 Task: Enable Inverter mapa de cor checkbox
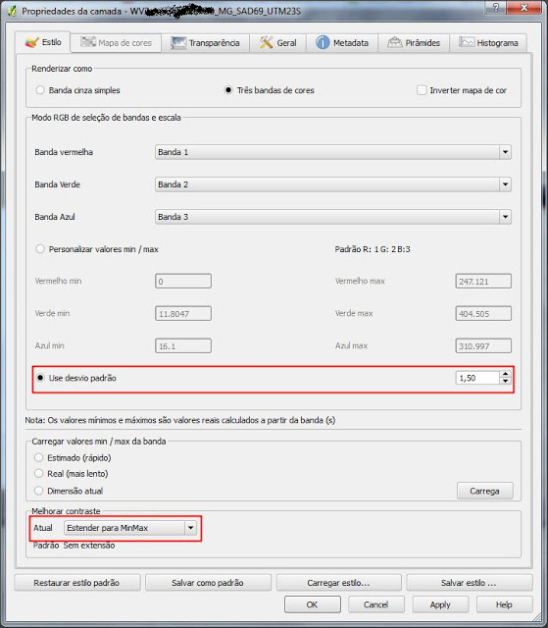coord(422,90)
